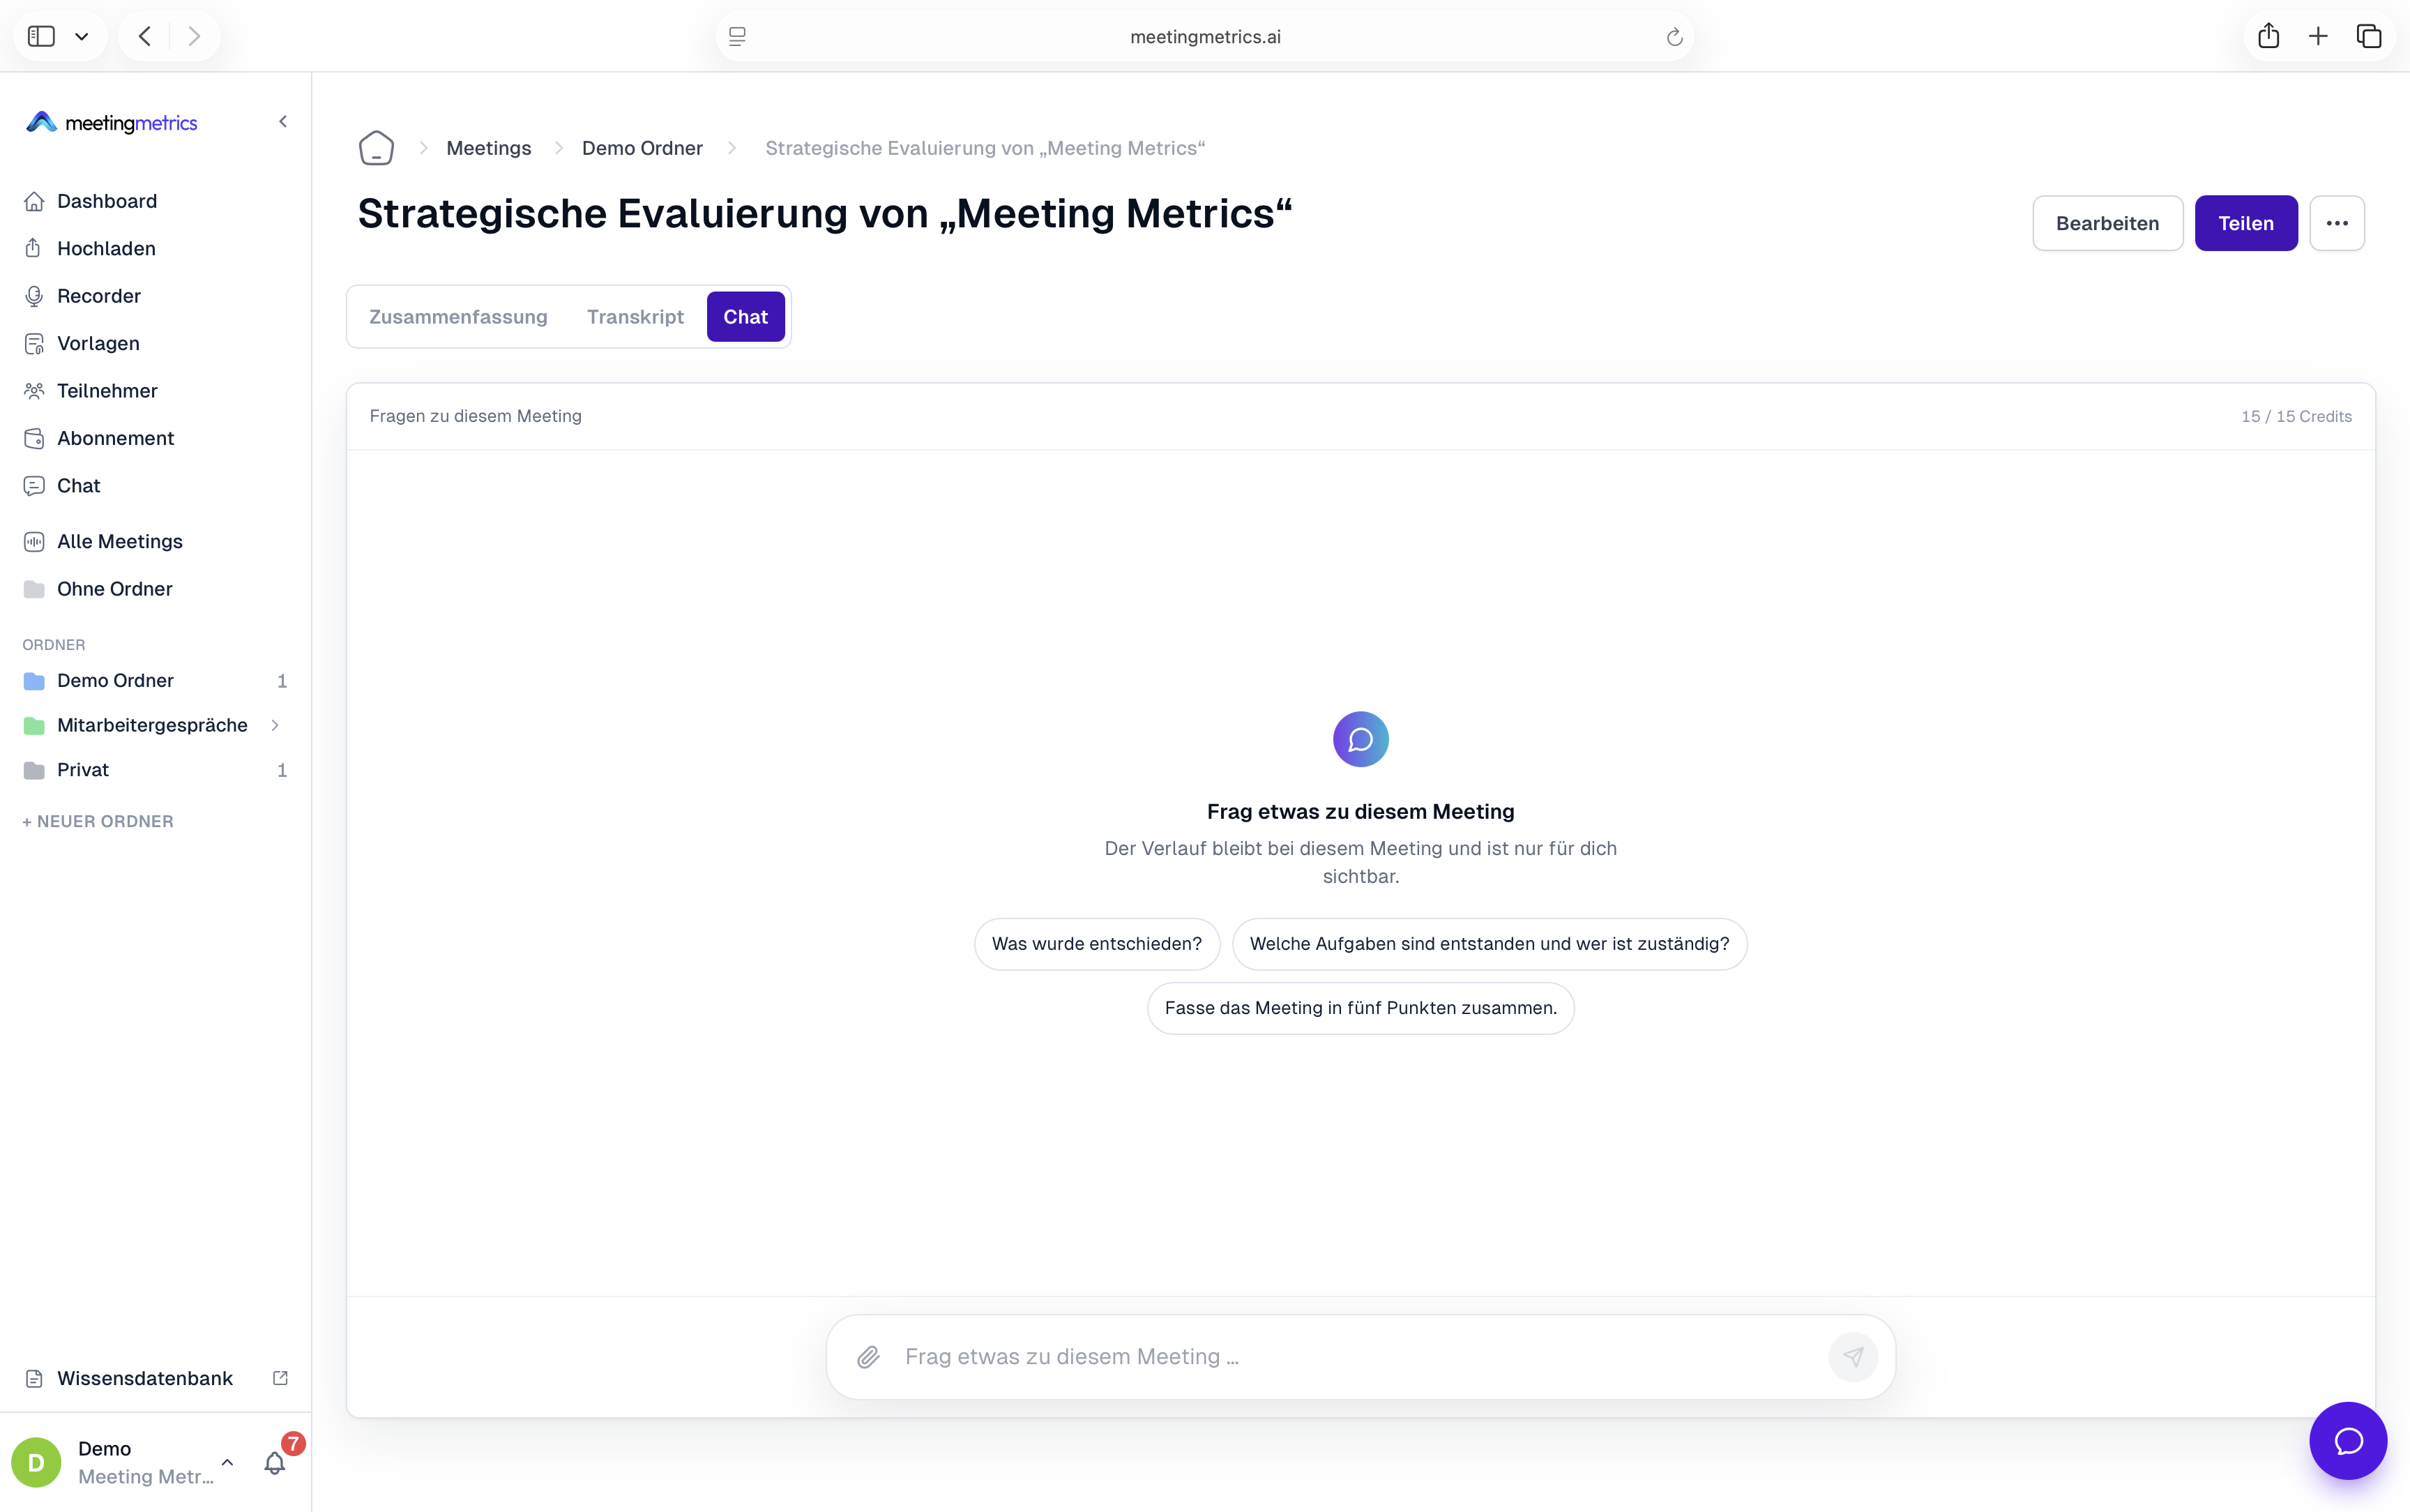Expand the Mitarbeitergespräche folder chevron
This screenshot has height=1512, width=2410.
click(x=275, y=725)
